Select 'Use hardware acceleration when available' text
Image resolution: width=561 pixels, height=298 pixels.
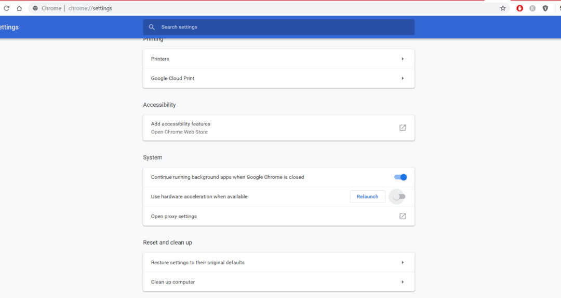click(199, 196)
